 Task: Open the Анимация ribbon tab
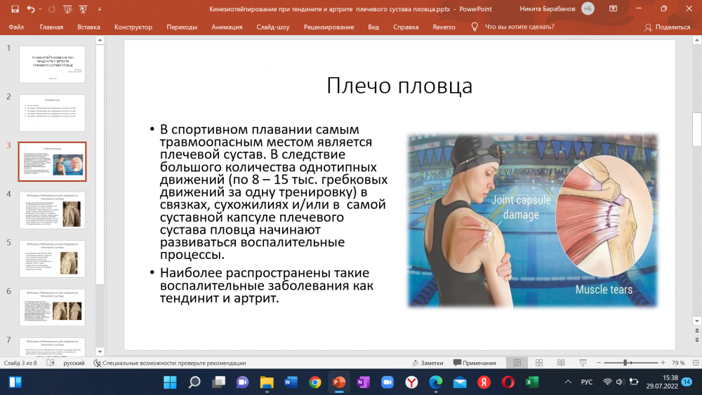227,27
